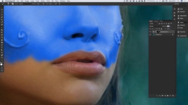
Task: Open the Window menu
Action: 63,1
